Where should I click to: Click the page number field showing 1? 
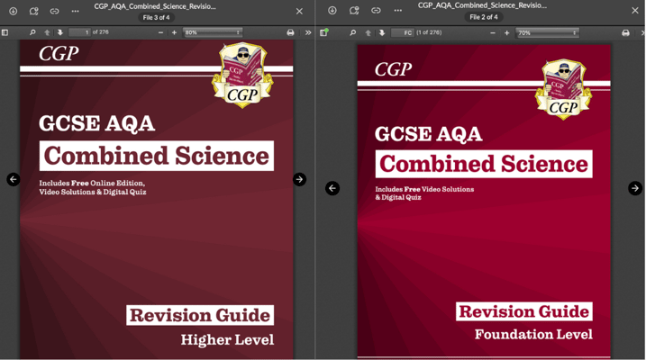coord(79,32)
